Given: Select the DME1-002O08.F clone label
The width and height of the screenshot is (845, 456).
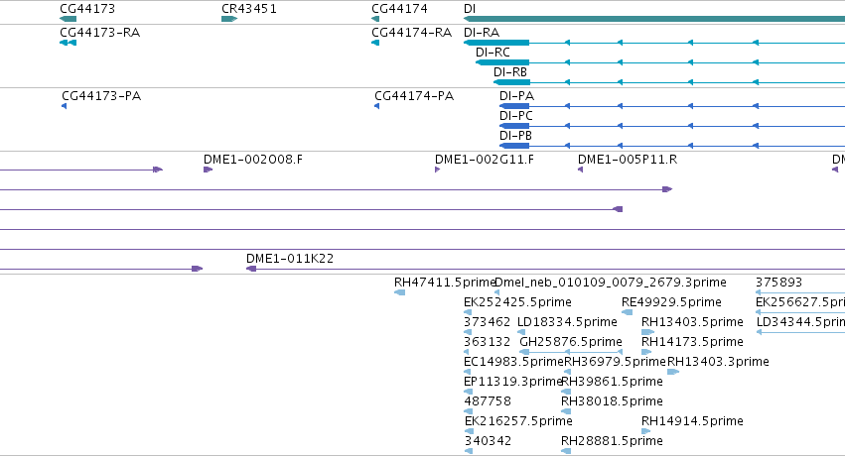Looking at the screenshot, I should (253, 160).
